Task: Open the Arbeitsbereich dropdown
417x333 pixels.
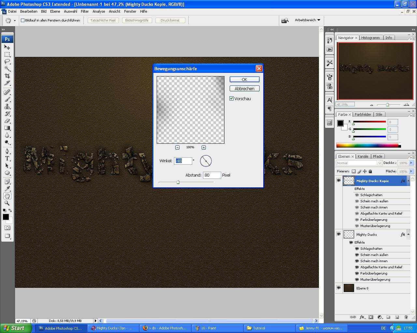Action: coord(308,20)
